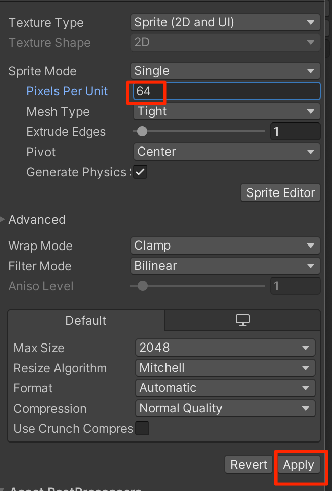
Task: Switch to the monitor platform override tab
Action: (x=243, y=320)
